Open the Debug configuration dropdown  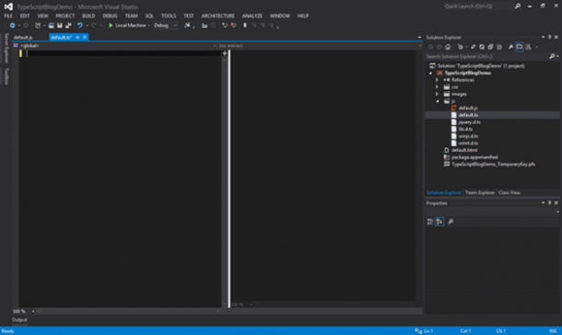tap(165, 26)
